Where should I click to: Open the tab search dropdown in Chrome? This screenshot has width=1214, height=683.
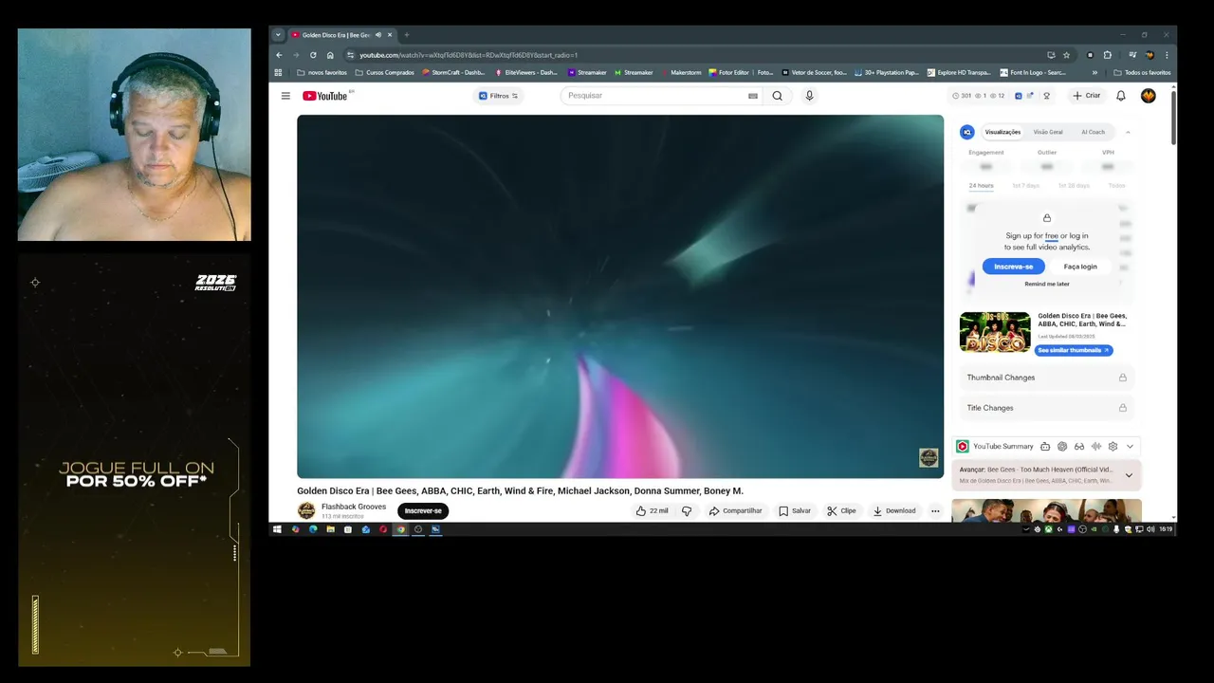pos(278,35)
